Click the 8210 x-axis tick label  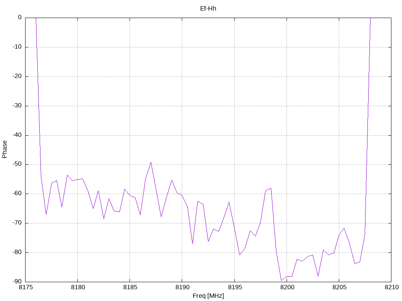click(391, 287)
